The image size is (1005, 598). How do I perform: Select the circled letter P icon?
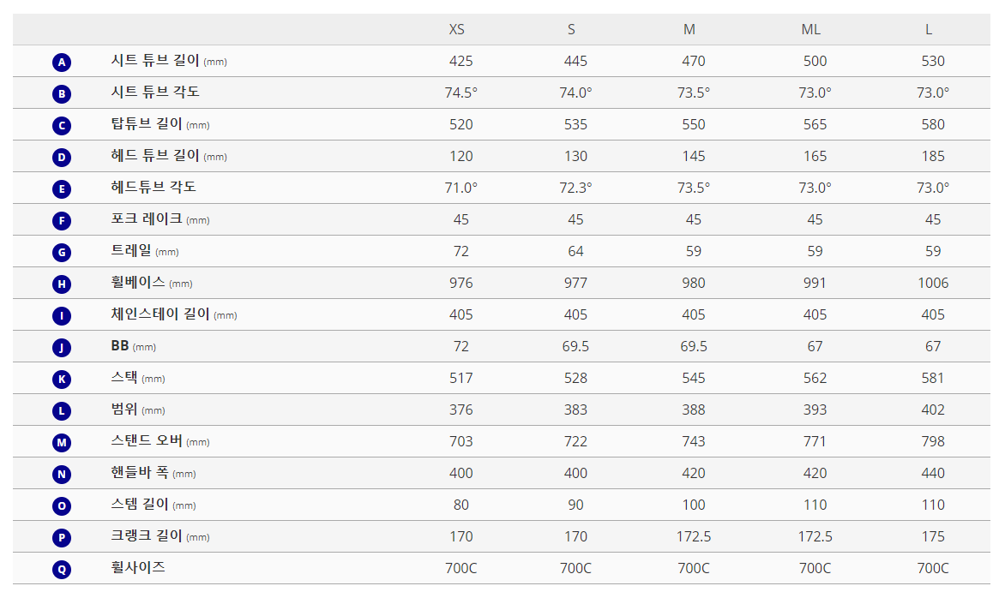62,538
